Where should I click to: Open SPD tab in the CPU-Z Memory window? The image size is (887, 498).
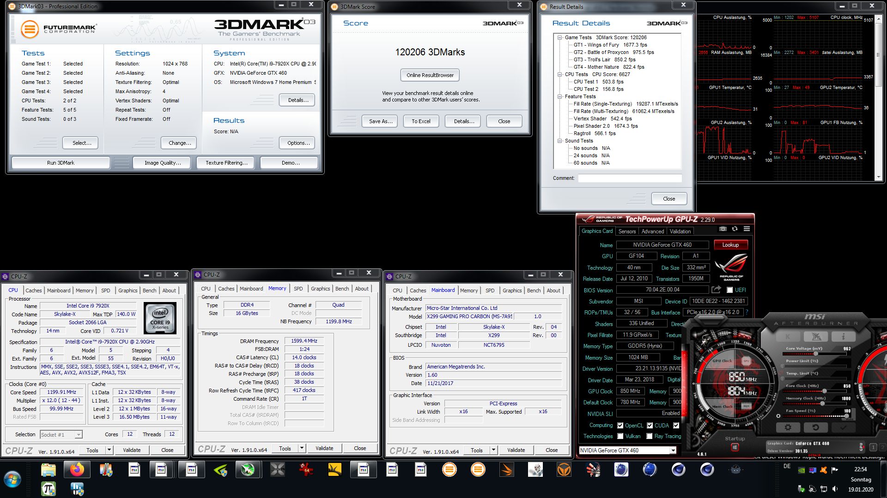click(x=298, y=289)
